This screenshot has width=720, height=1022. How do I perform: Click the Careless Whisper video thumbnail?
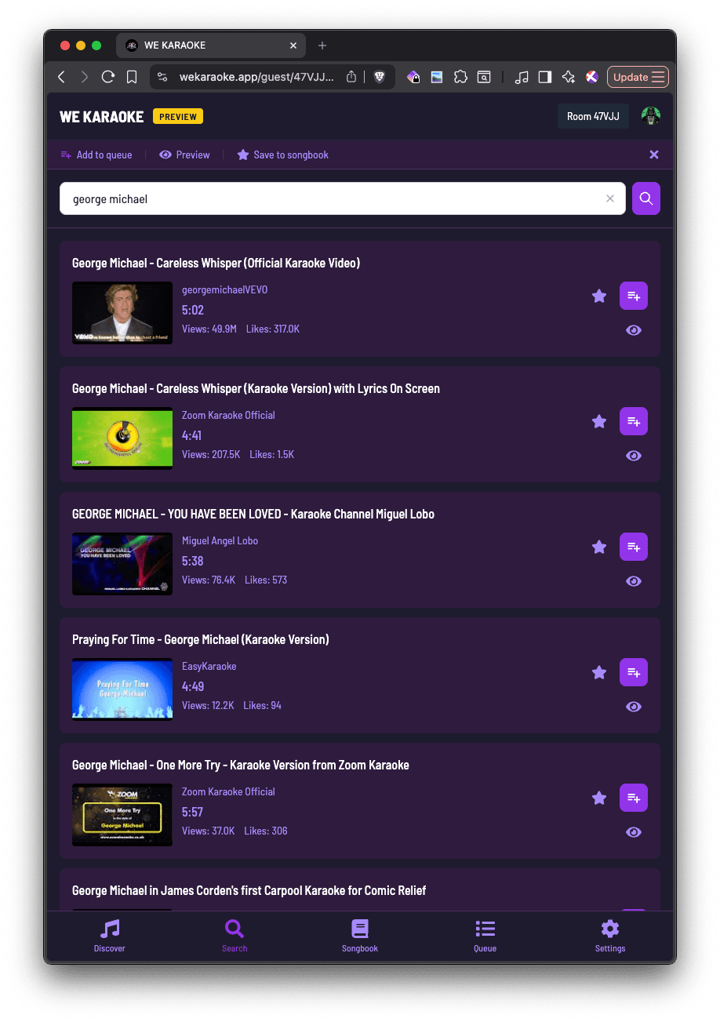tap(122, 312)
